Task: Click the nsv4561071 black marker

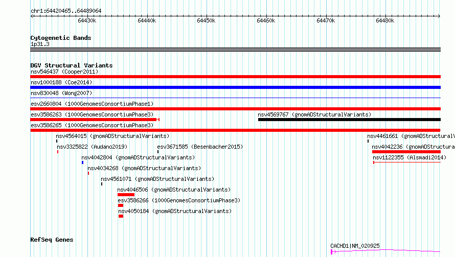Action: (102, 184)
